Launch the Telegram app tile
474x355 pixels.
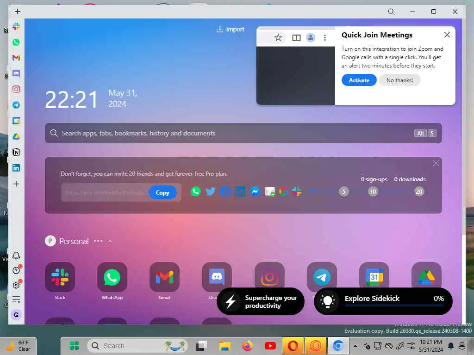[x=322, y=275]
